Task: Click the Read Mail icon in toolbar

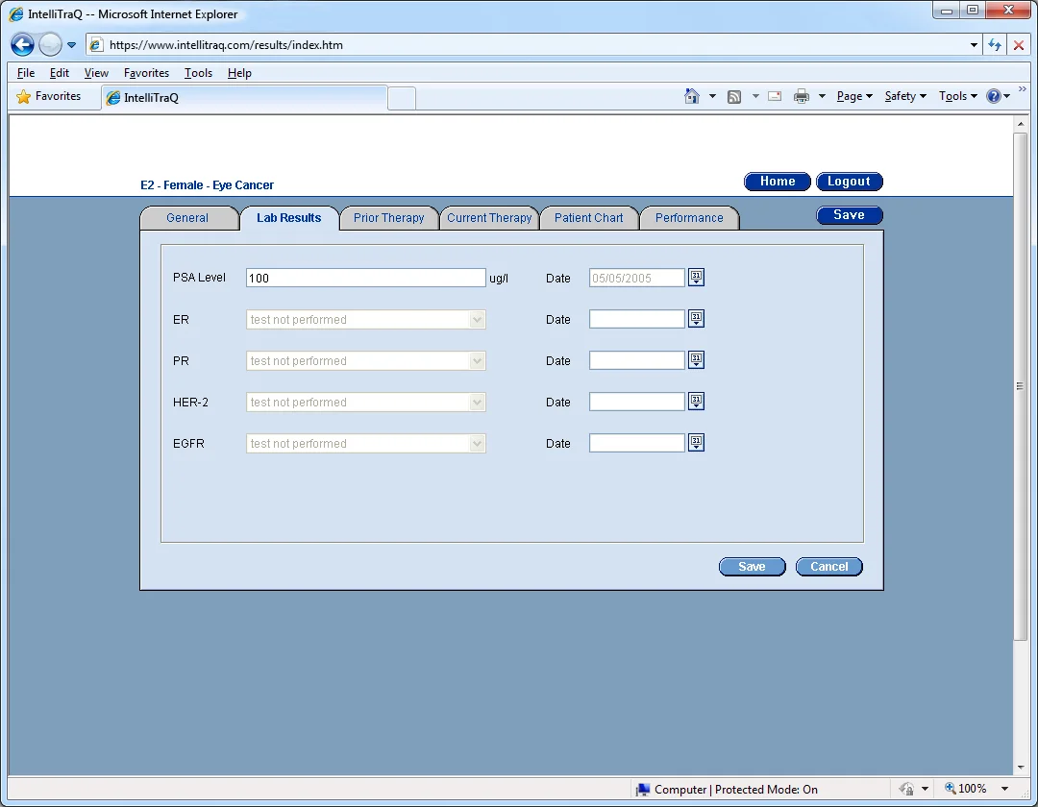Action: [x=775, y=97]
